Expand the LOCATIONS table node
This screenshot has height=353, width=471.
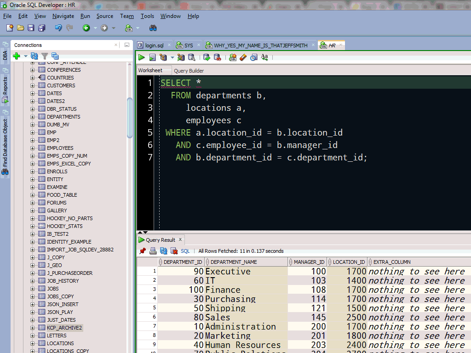pos(33,343)
